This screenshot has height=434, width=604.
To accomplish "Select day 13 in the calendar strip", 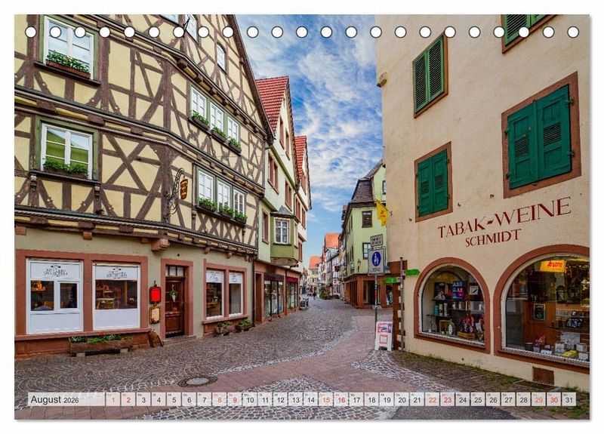I will pyautogui.click(x=295, y=399).
